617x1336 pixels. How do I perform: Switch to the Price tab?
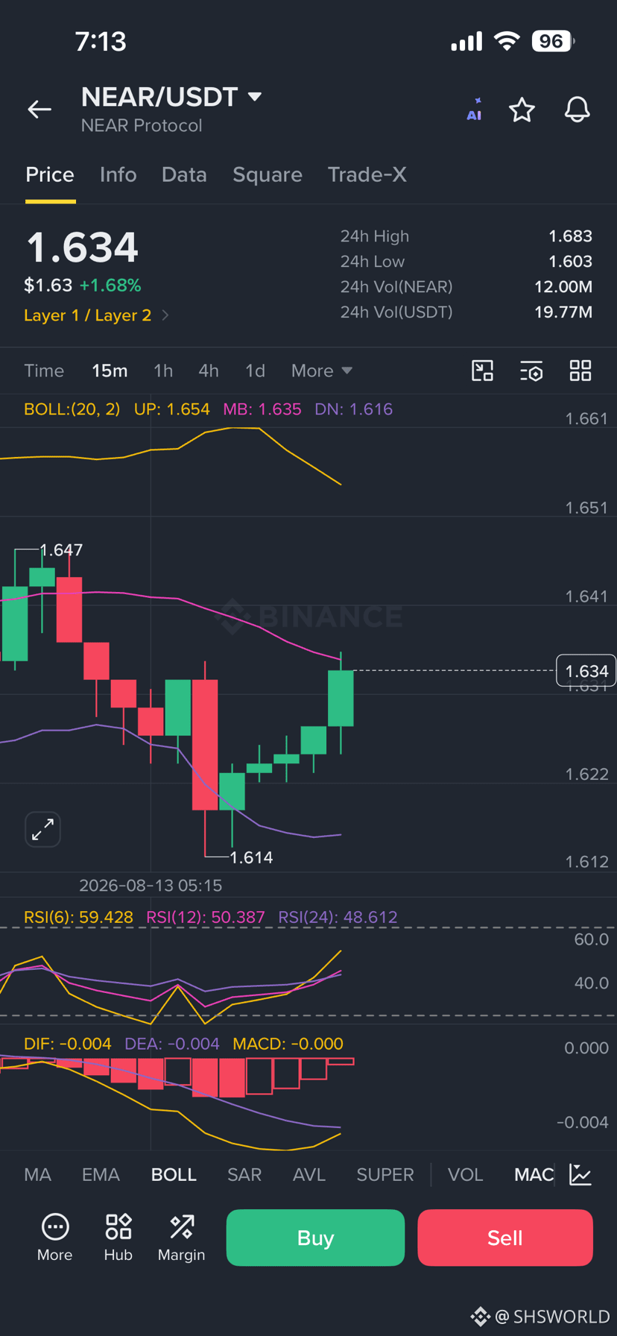pyautogui.click(x=50, y=174)
